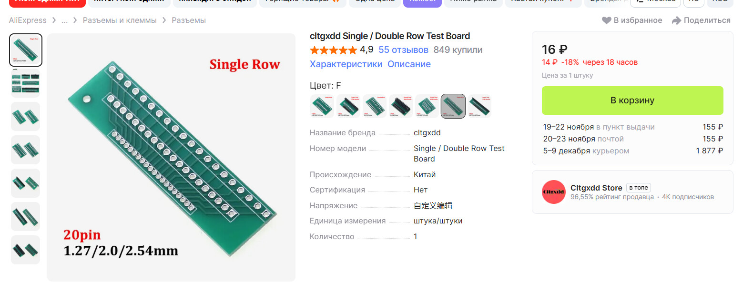
Task: Select the fourth dark board color variant
Action: pyautogui.click(x=401, y=106)
